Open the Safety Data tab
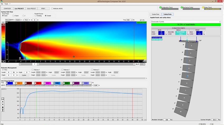The width and height of the screenshot is (224, 125). (x=168, y=14)
